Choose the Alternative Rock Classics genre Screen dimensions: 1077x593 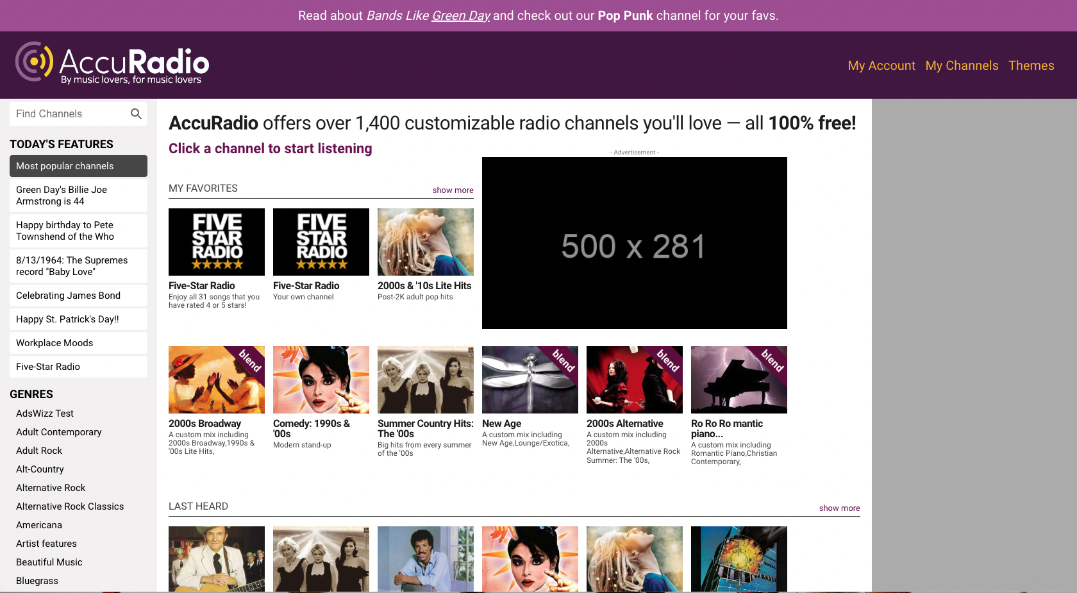(70, 506)
